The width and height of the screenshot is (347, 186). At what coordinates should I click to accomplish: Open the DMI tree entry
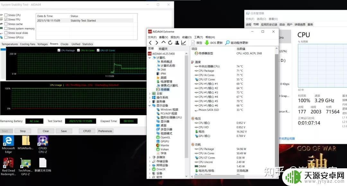point(161,70)
